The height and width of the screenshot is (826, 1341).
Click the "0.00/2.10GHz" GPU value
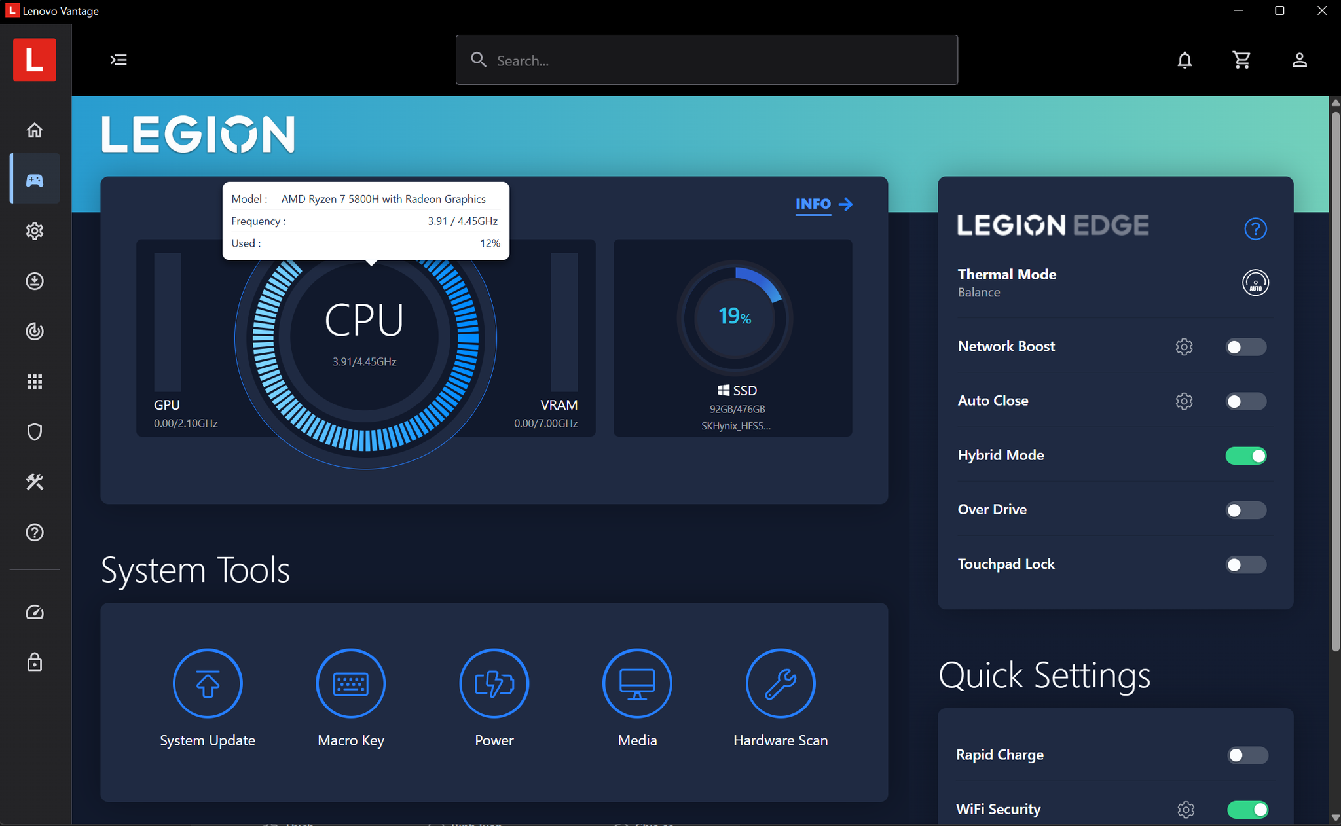coord(186,423)
